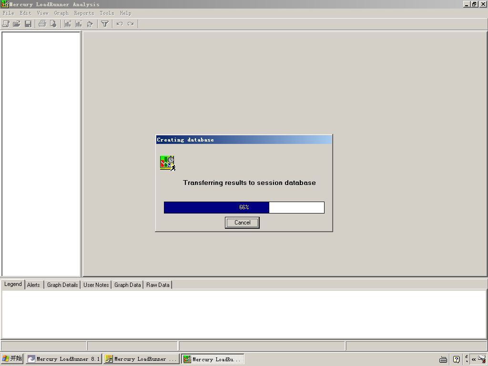This screenshot has height=366, width=488.
Task: Open the Windows Start button
Action: [x=12, y=358]
